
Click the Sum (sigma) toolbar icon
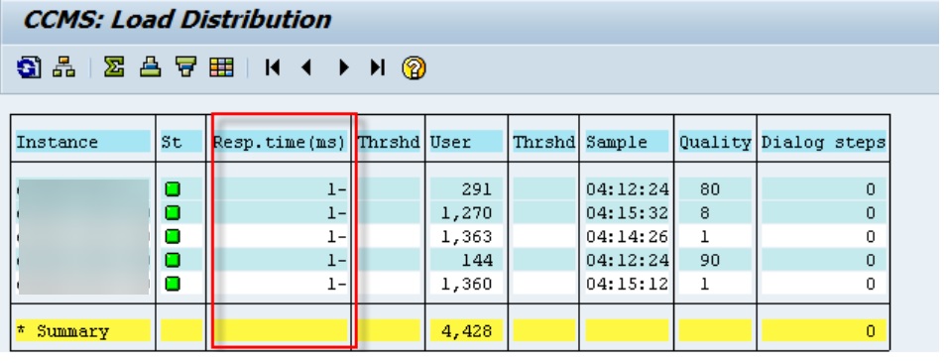(x=114, y=67)
